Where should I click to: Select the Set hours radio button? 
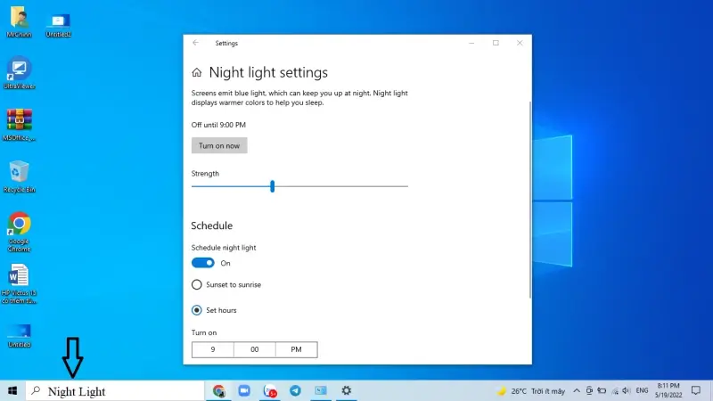pos(197,310)
